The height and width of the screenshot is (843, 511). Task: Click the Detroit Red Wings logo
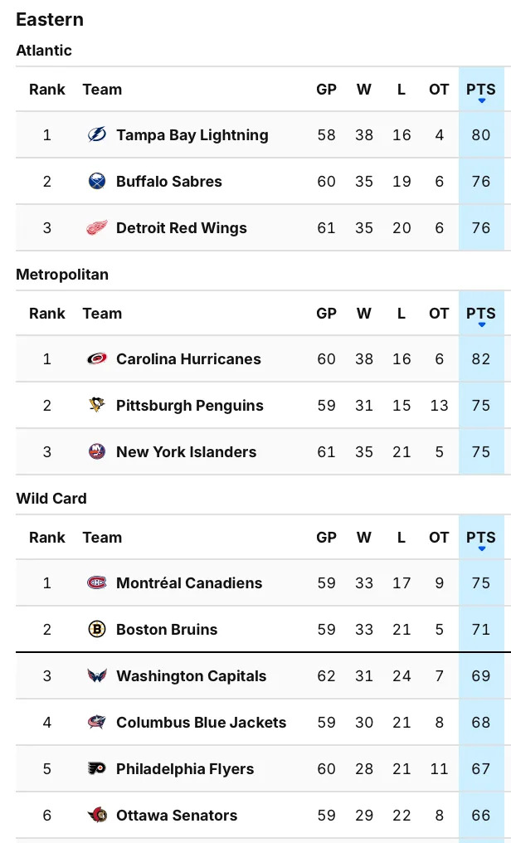pos(97,228)
